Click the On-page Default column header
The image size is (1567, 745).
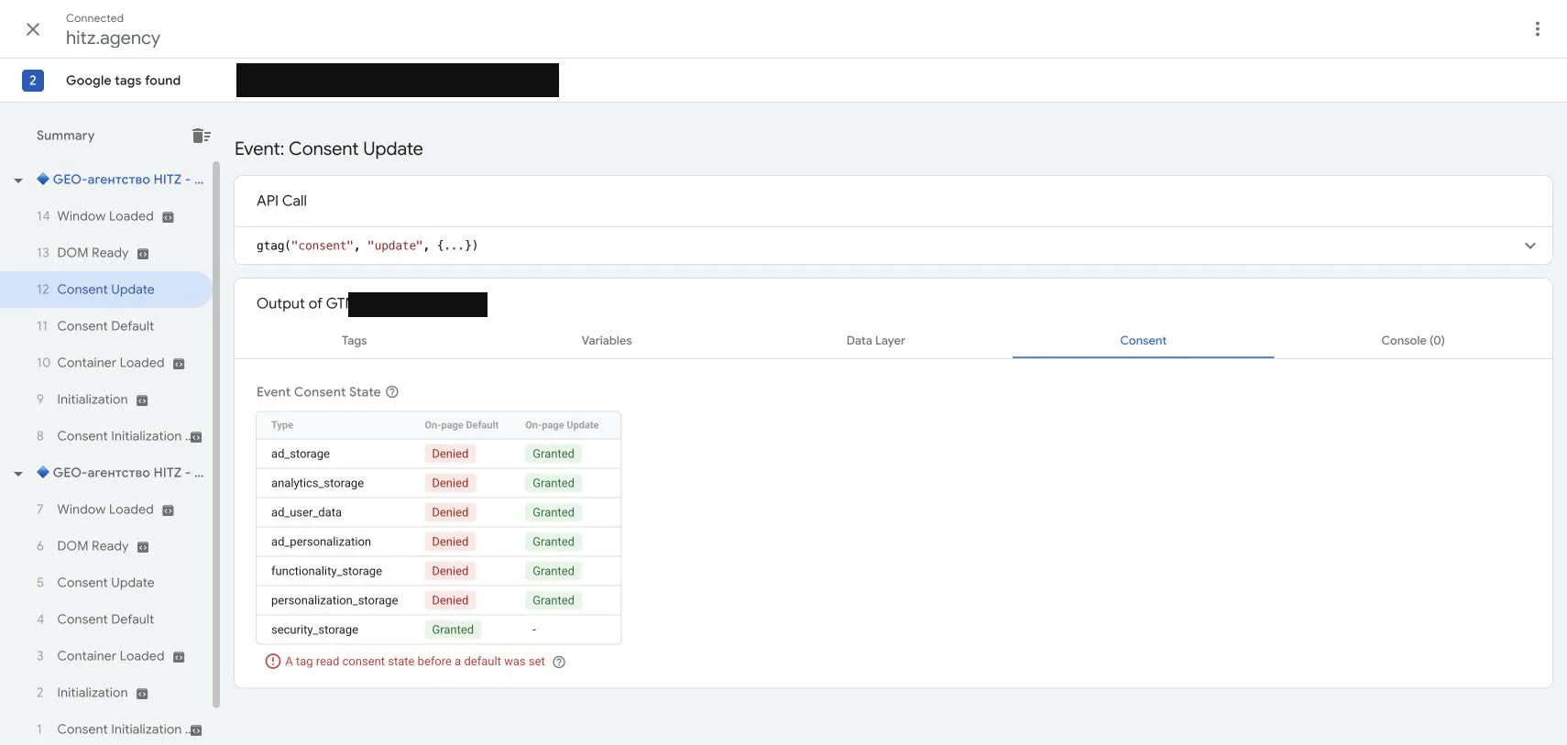(462, 425)
